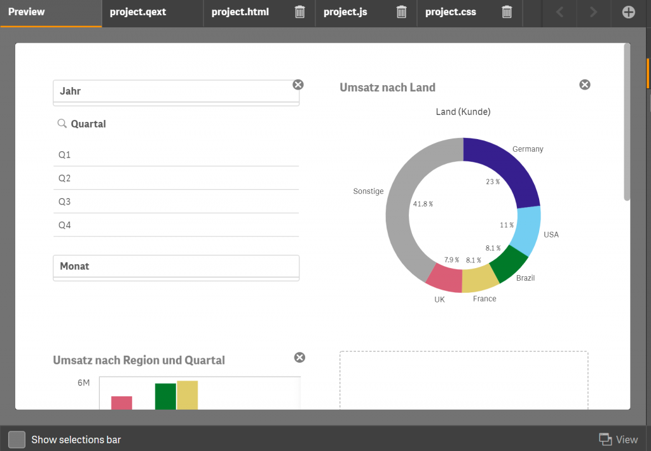
Task: Navigate back using the left arrow
Action: pos(559,12)
